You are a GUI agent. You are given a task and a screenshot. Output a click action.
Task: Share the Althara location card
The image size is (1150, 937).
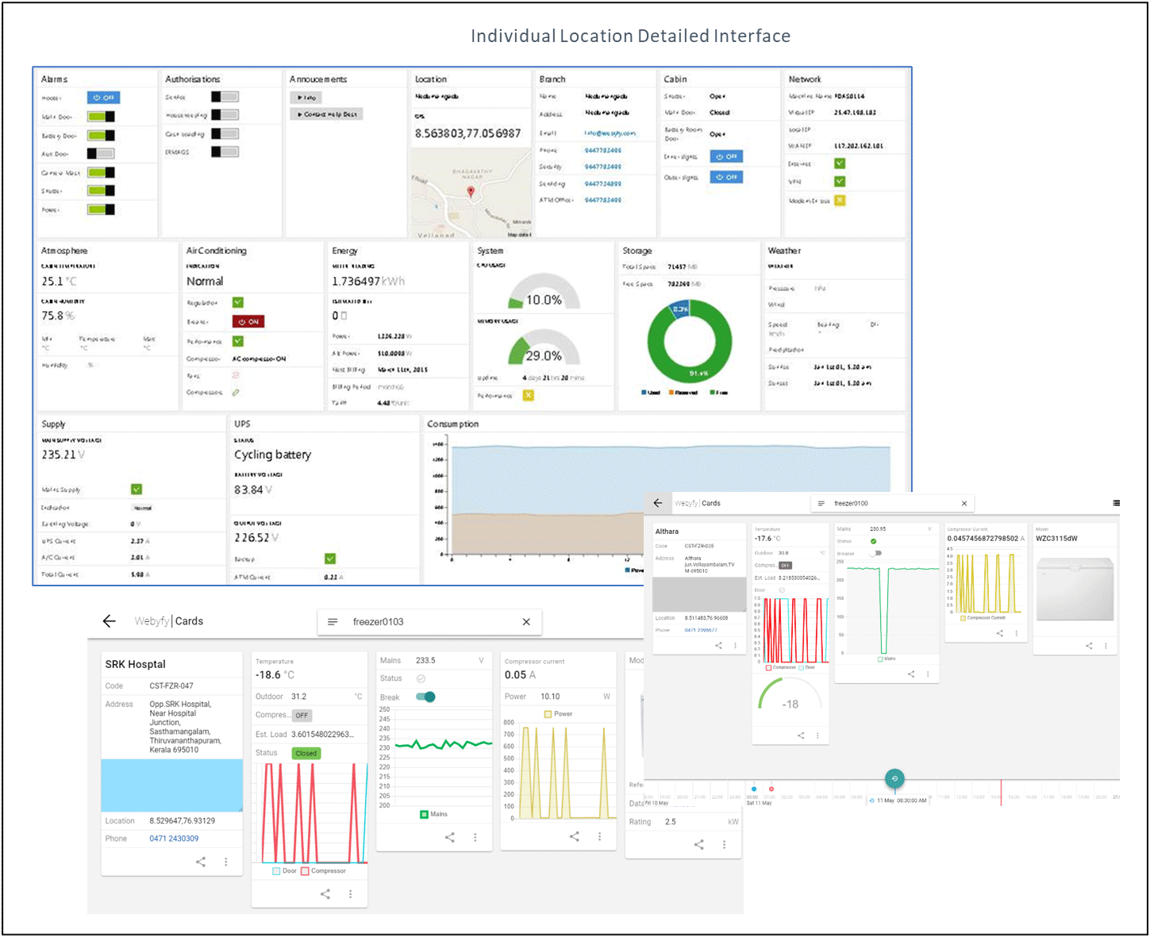[x=718, y=646]
